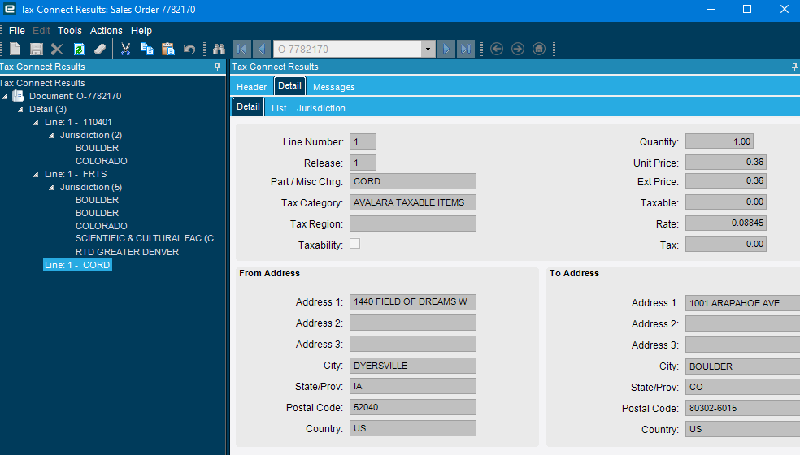Click the document icon beside O-7782170

pos(19,96)
